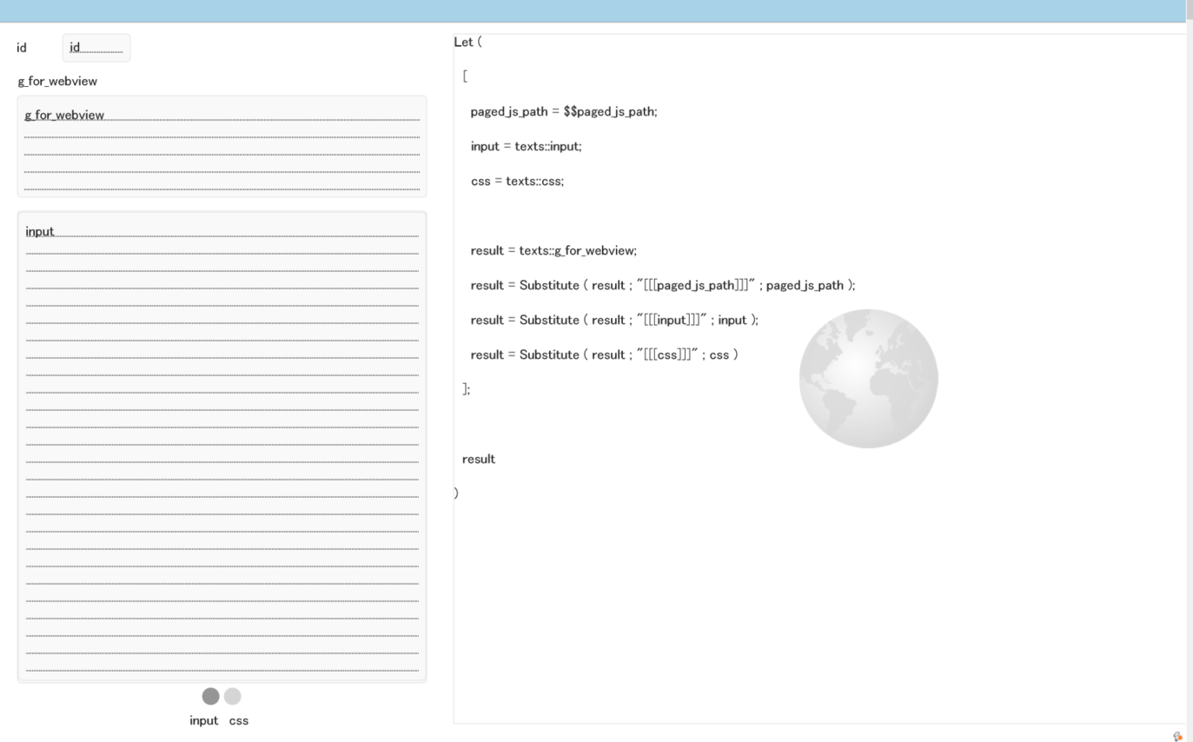Viewport: 1193px width, 742px height.
Task: Click the "css" label under the slide dots
Action: point(238,720)
